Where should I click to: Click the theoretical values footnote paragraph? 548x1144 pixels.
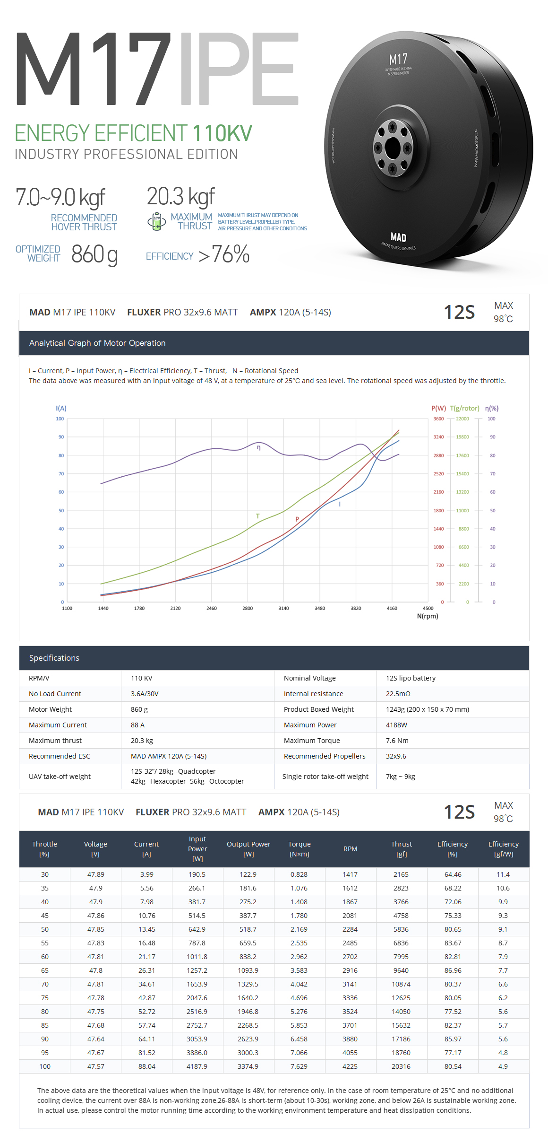point(277,1100)
